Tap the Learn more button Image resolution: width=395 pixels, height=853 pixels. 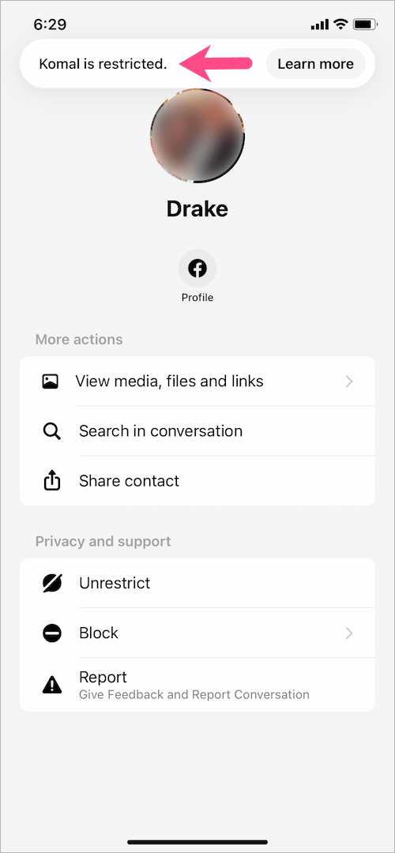pos(315,64)
